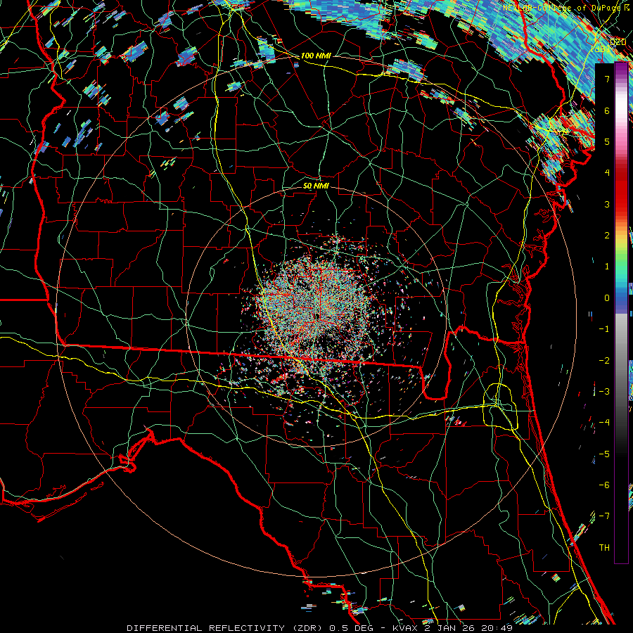633x633 pixels.
Task: Click the "-5" value on the color scale
Action: [604, 454]
